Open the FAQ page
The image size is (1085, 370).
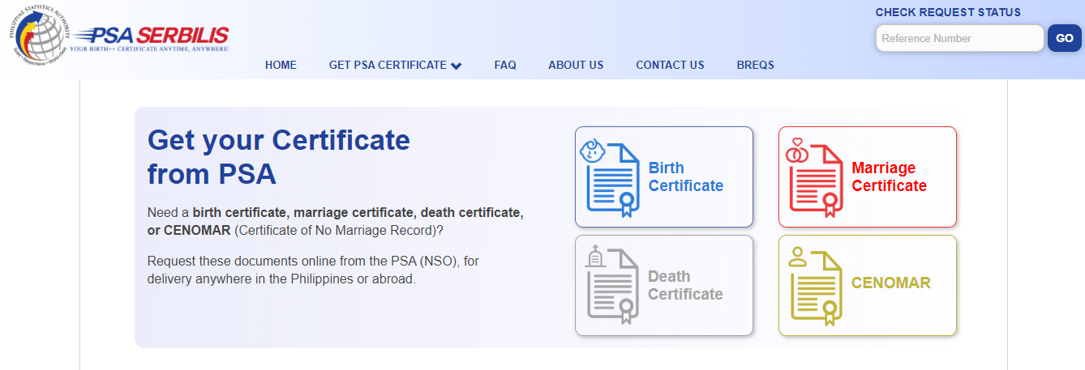(x=505, y=65)
